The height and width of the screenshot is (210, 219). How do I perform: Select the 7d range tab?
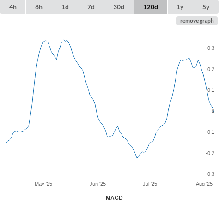(x=91, y=7)
